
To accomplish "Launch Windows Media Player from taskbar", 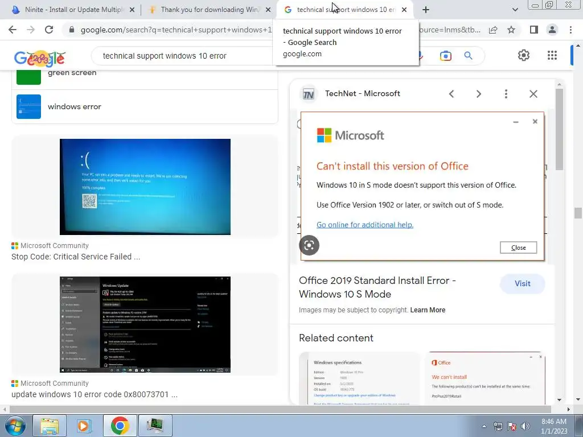I will [x=84, y=426].
